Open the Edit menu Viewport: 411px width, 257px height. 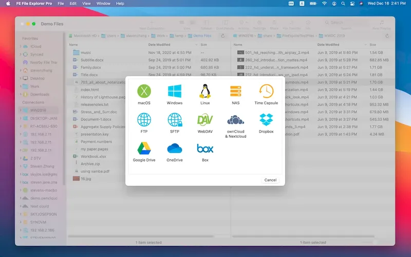(73, 4)
